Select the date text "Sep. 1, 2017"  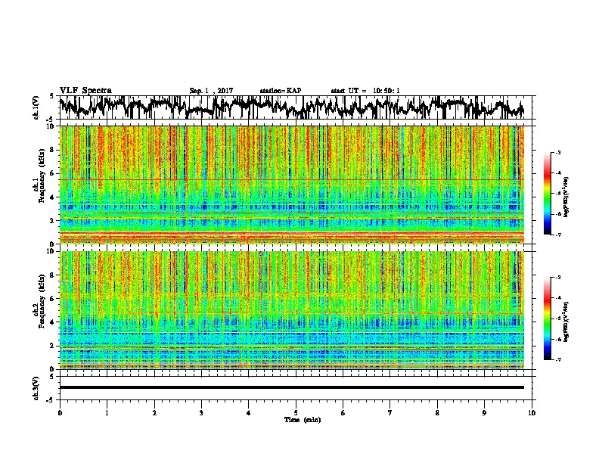[x=211, y=91]
